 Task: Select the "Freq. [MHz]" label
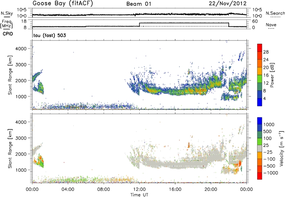pyautogui.click(x=6, y=24)
